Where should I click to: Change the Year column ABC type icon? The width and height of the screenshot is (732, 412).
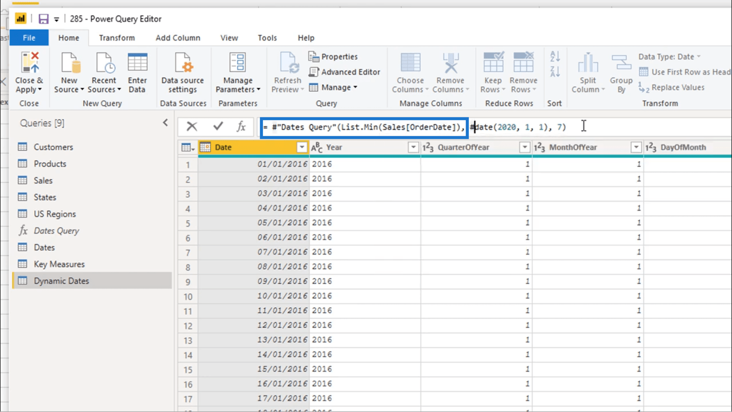(317, 147)
